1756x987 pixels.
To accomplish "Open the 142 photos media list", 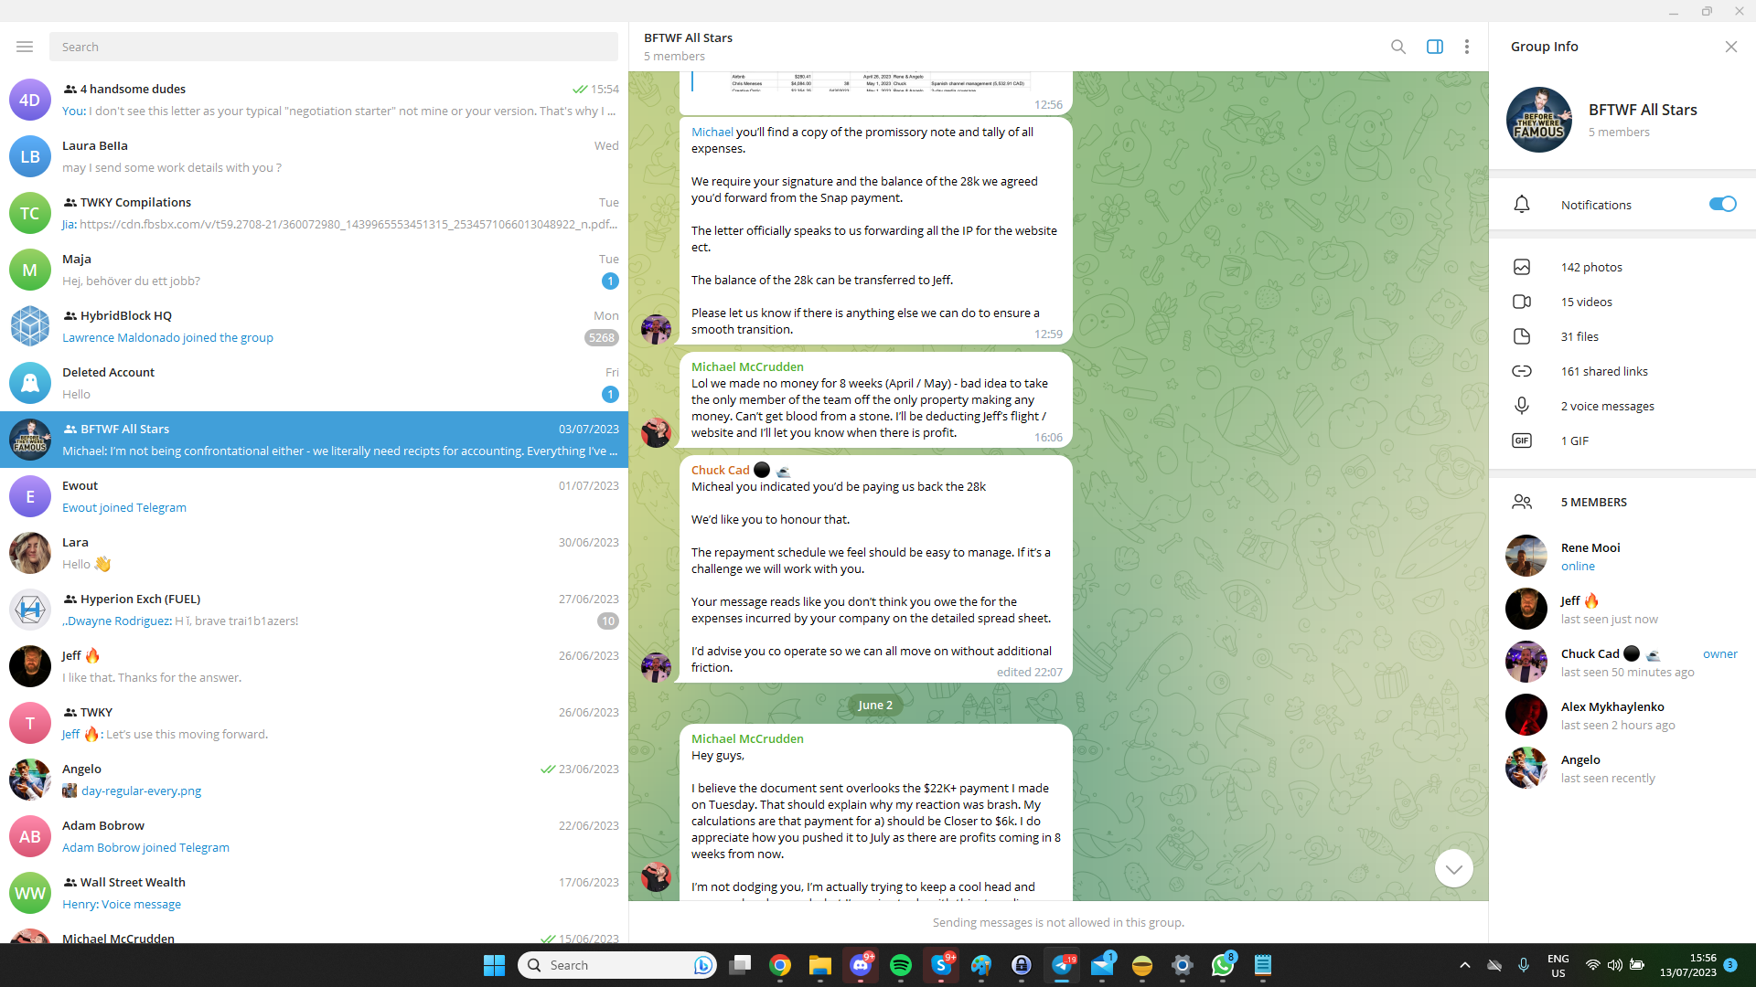I will [1591, 268].
